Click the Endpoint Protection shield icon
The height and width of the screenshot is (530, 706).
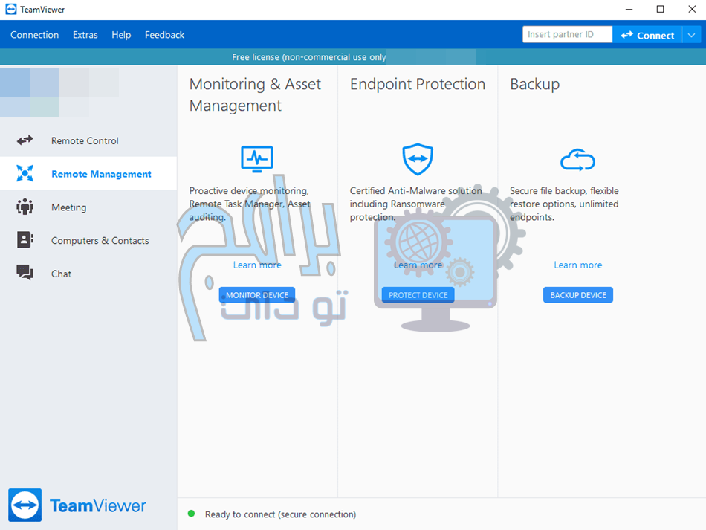[418, 159]
